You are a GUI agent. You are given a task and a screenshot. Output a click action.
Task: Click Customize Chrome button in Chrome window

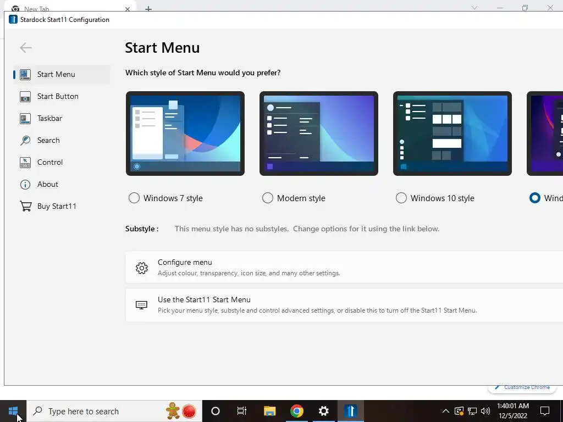[522, 387]
